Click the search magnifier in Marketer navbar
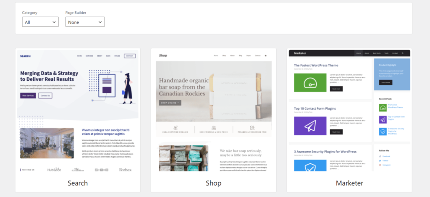 click(402, 53)
